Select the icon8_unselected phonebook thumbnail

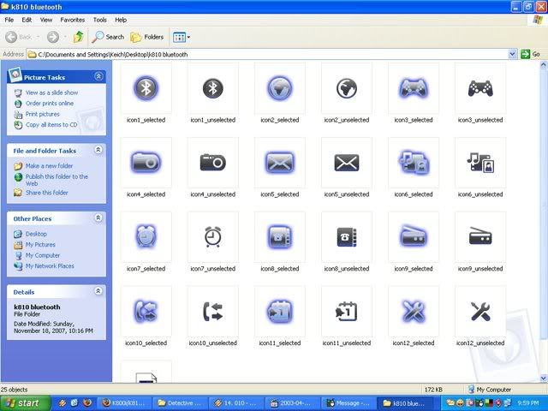[x=347, y=237]
